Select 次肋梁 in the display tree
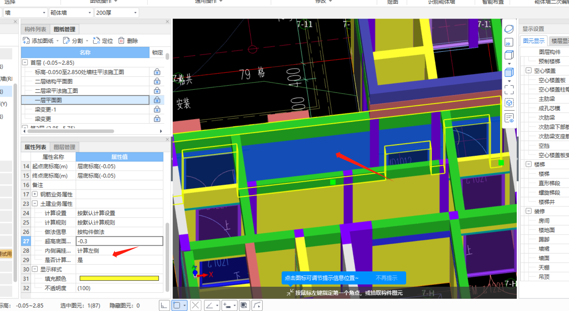Screen dimensions: 569x311 pyautogui.click(x=547, y=117)
